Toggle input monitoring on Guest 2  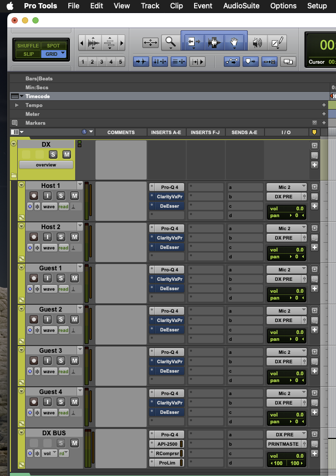click(47, 319)
